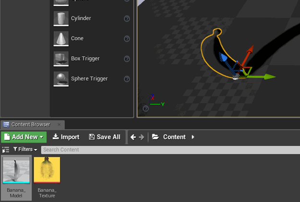Select the Cone shape thumbnail
Image resolution: width=300 pixels, height=202 pixels.
(61, 38)
